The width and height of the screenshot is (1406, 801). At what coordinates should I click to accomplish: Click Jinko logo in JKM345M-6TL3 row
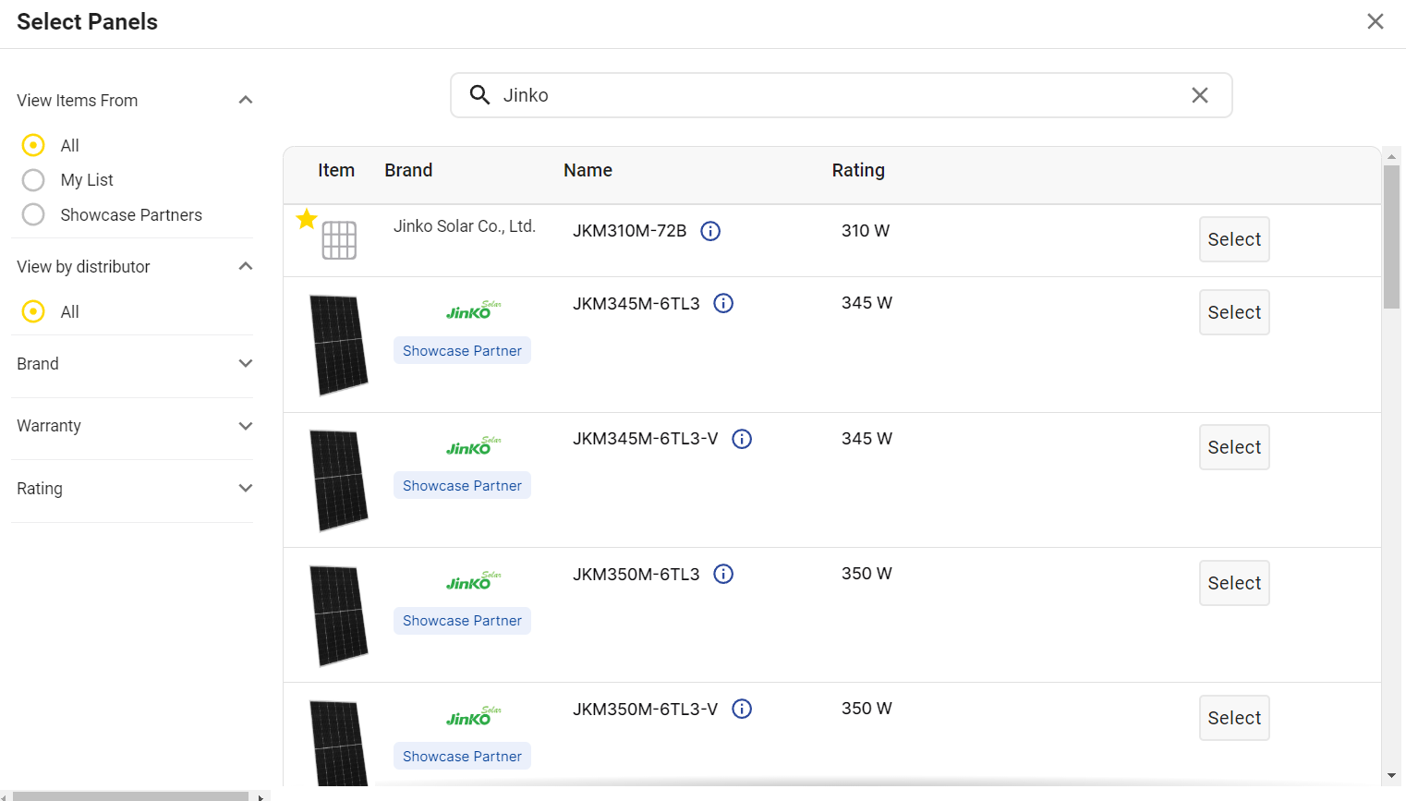point(473,310)
